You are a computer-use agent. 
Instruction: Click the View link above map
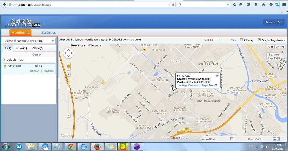point(234,40)
